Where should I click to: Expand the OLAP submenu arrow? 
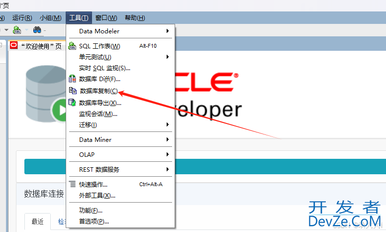pyautogui.click(x=168, y=154)
